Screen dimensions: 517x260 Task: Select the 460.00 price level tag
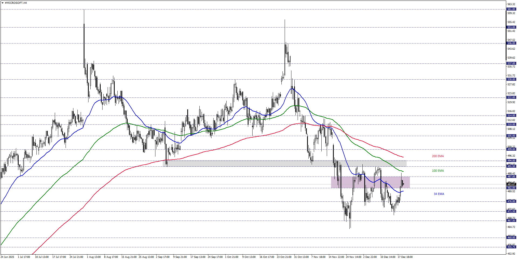tap(511, 238)
